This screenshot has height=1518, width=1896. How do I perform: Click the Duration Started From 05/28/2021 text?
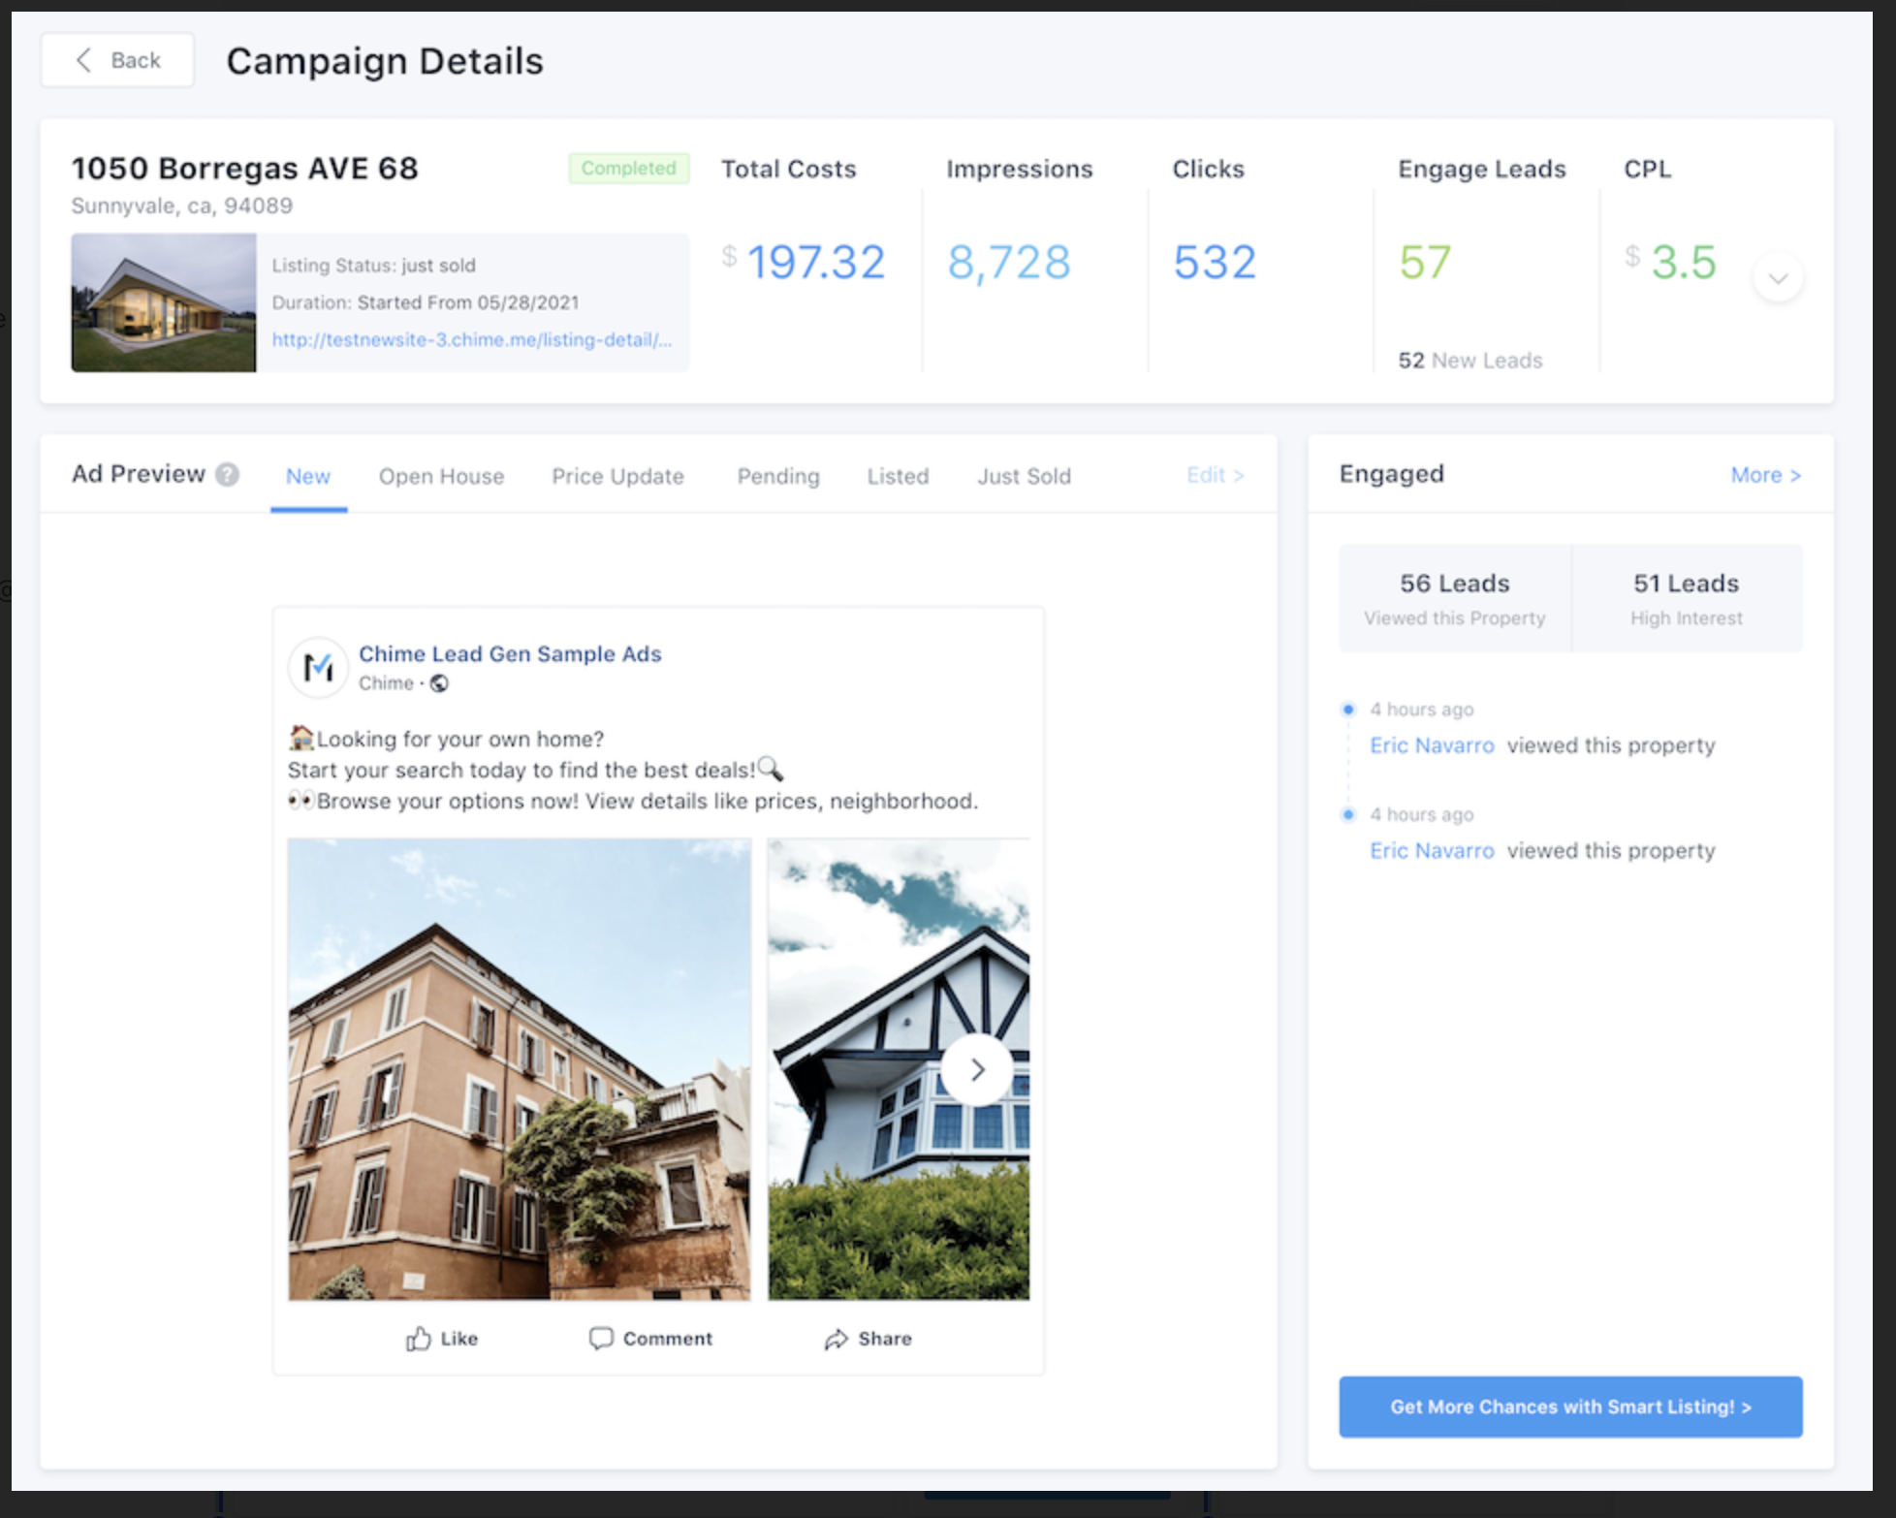pos(426,302)
